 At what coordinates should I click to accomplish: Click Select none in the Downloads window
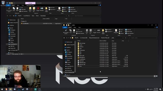(72, 10)
